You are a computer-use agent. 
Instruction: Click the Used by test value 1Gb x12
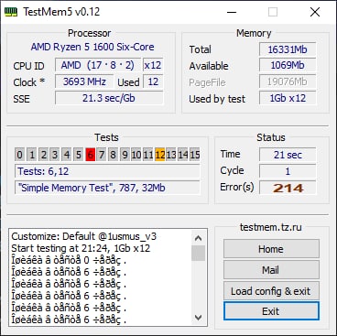(288, 98)
